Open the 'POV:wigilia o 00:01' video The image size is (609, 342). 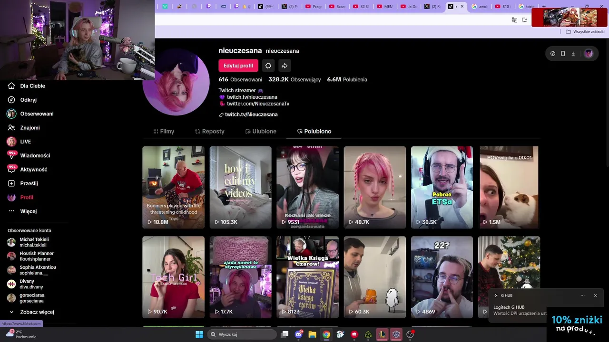[509, 187]
